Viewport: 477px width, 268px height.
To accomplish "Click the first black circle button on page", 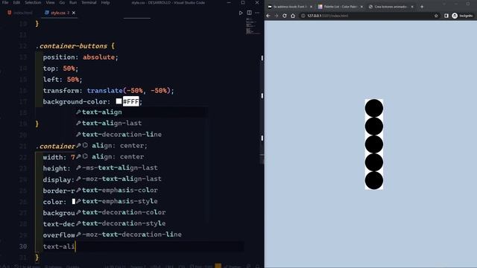I will pyautogui.click(x=374, y=108).
